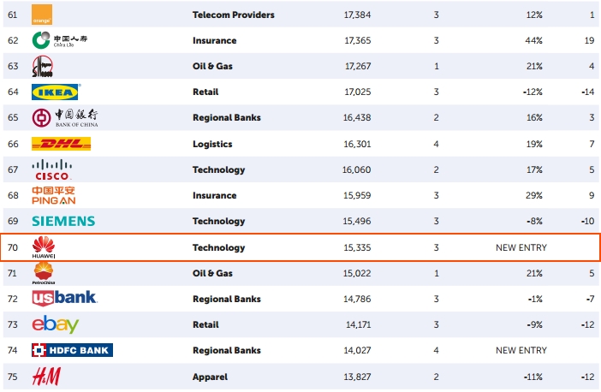The height and width of the screenshot is (392, 601).
Task: Select 'Insurance' in Ping An row
Action: click(214, 195)
